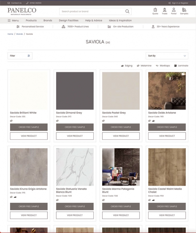Click melamine icon under Saviola Dimond Grey
This screenshot has width=196, height=233.
click(57, 121)
